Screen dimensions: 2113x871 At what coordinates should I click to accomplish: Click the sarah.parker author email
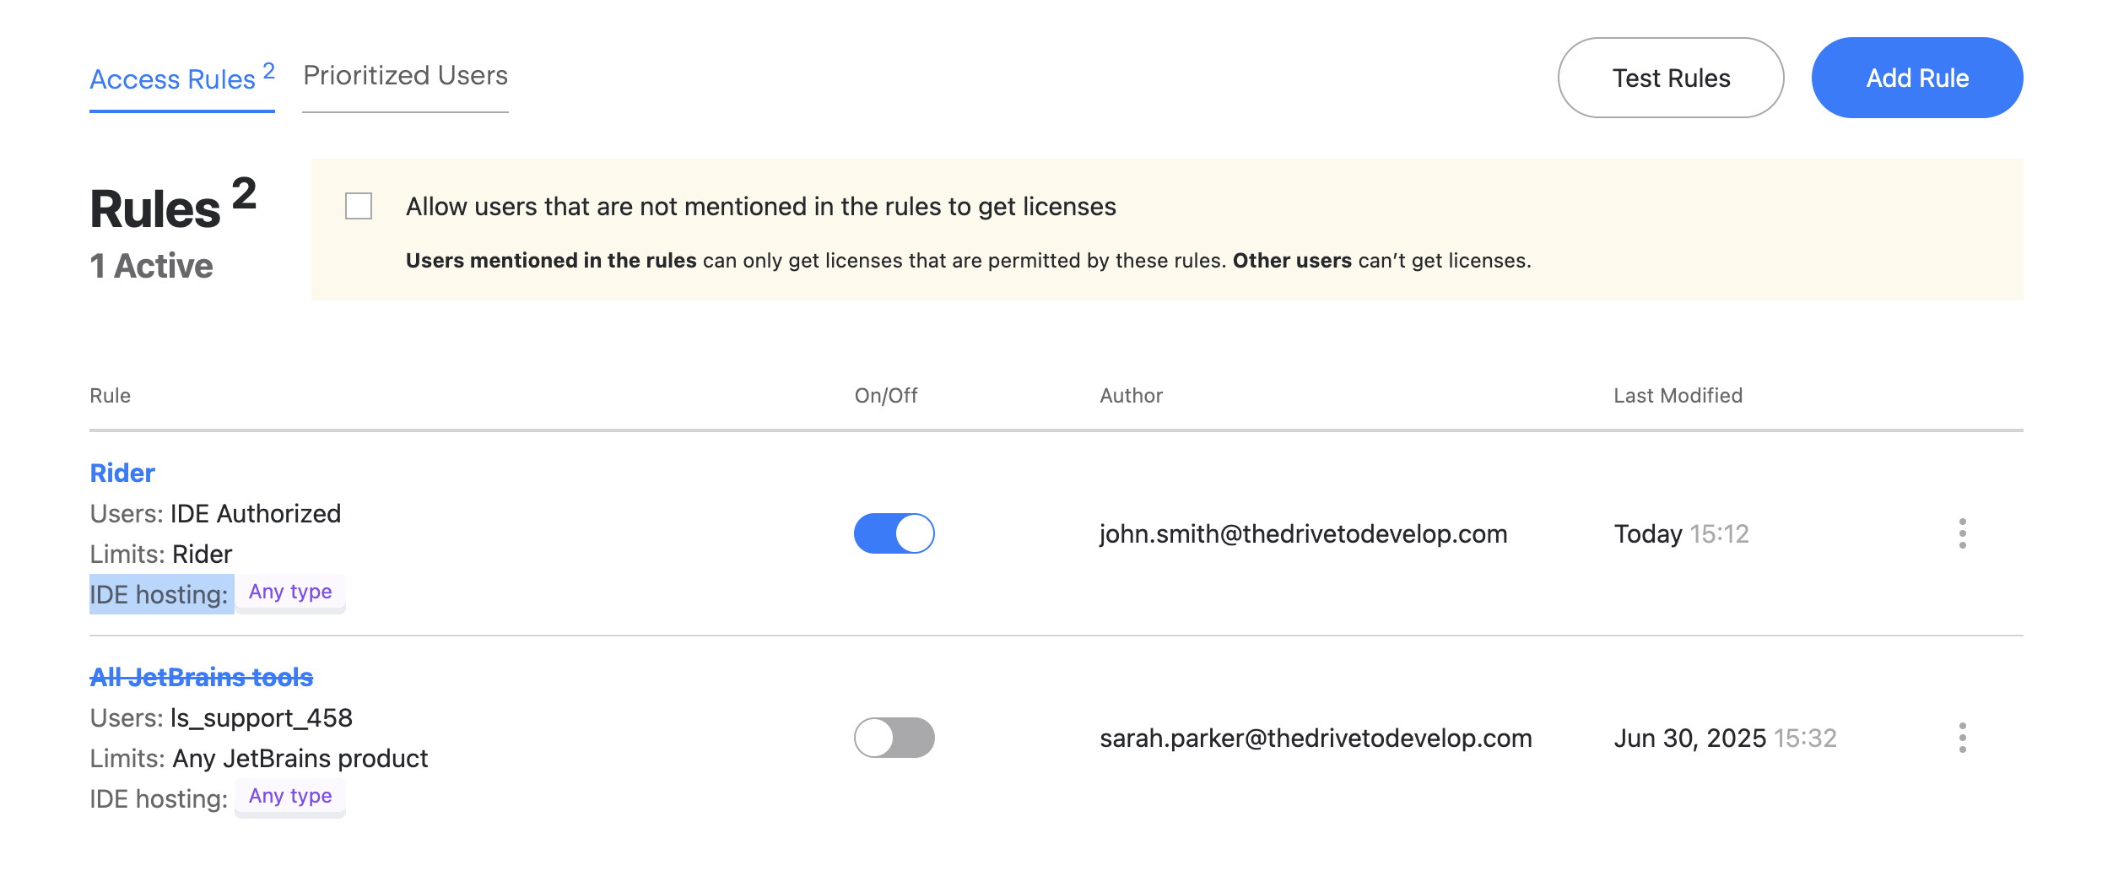[x=1316, y=738]
